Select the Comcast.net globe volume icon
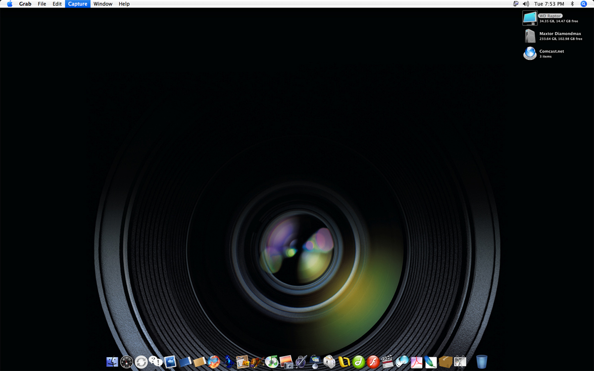594x371 pixels. click(x=530, y=53)
